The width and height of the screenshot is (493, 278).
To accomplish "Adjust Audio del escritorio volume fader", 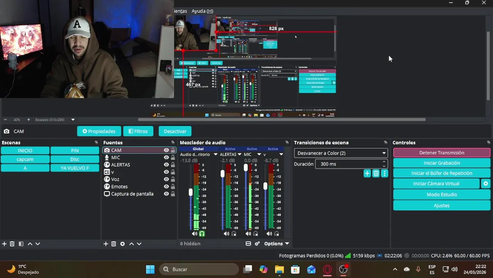I will click(191, 192).
